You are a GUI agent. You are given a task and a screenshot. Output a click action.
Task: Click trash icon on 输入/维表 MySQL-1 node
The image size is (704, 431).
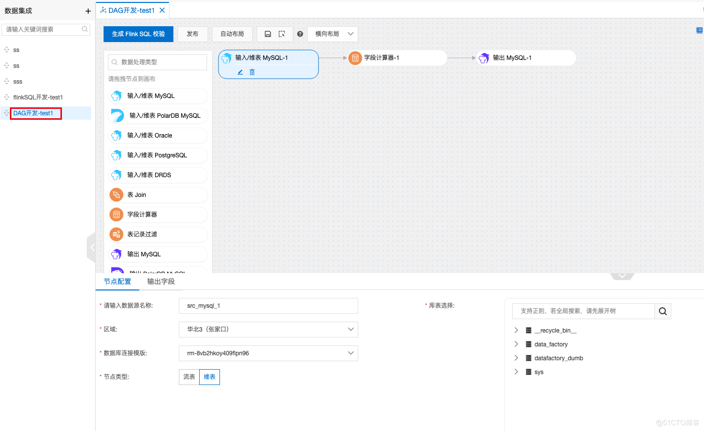[x=252, y=72]
